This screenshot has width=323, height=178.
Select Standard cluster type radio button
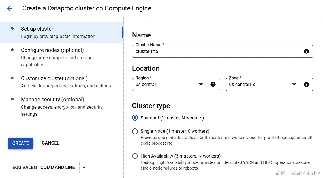point(135,118)
